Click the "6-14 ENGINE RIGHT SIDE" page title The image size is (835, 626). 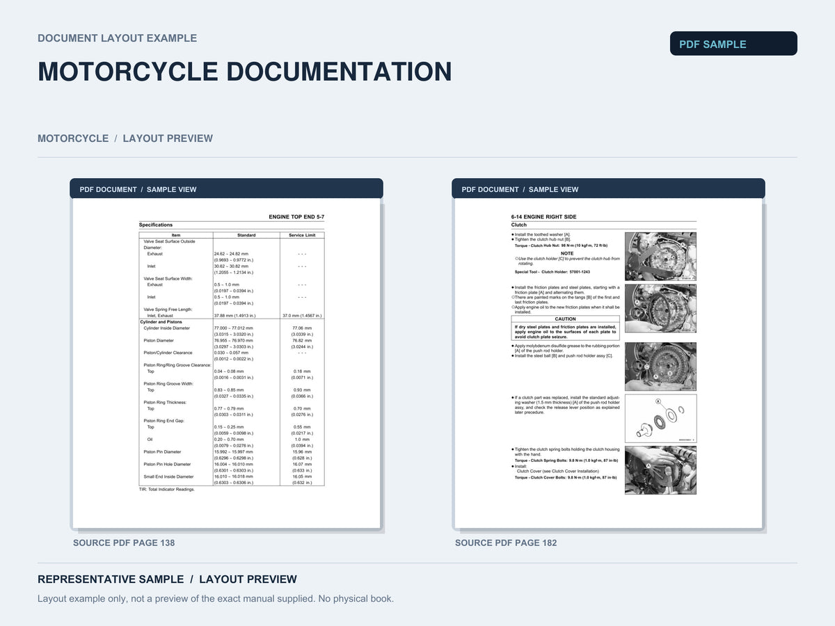tap(543, 217)
